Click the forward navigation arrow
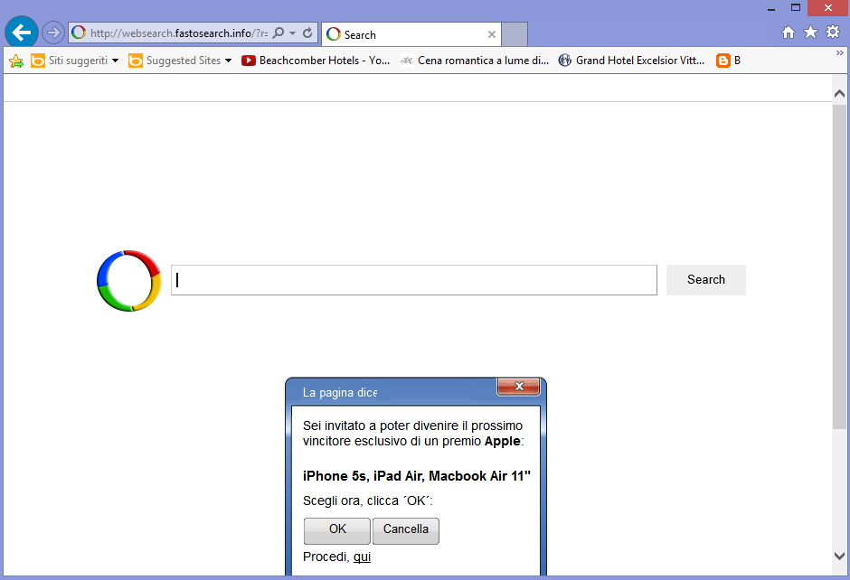Image resolution: width=850 pixels, height=580 pixels. coord(53,33)
